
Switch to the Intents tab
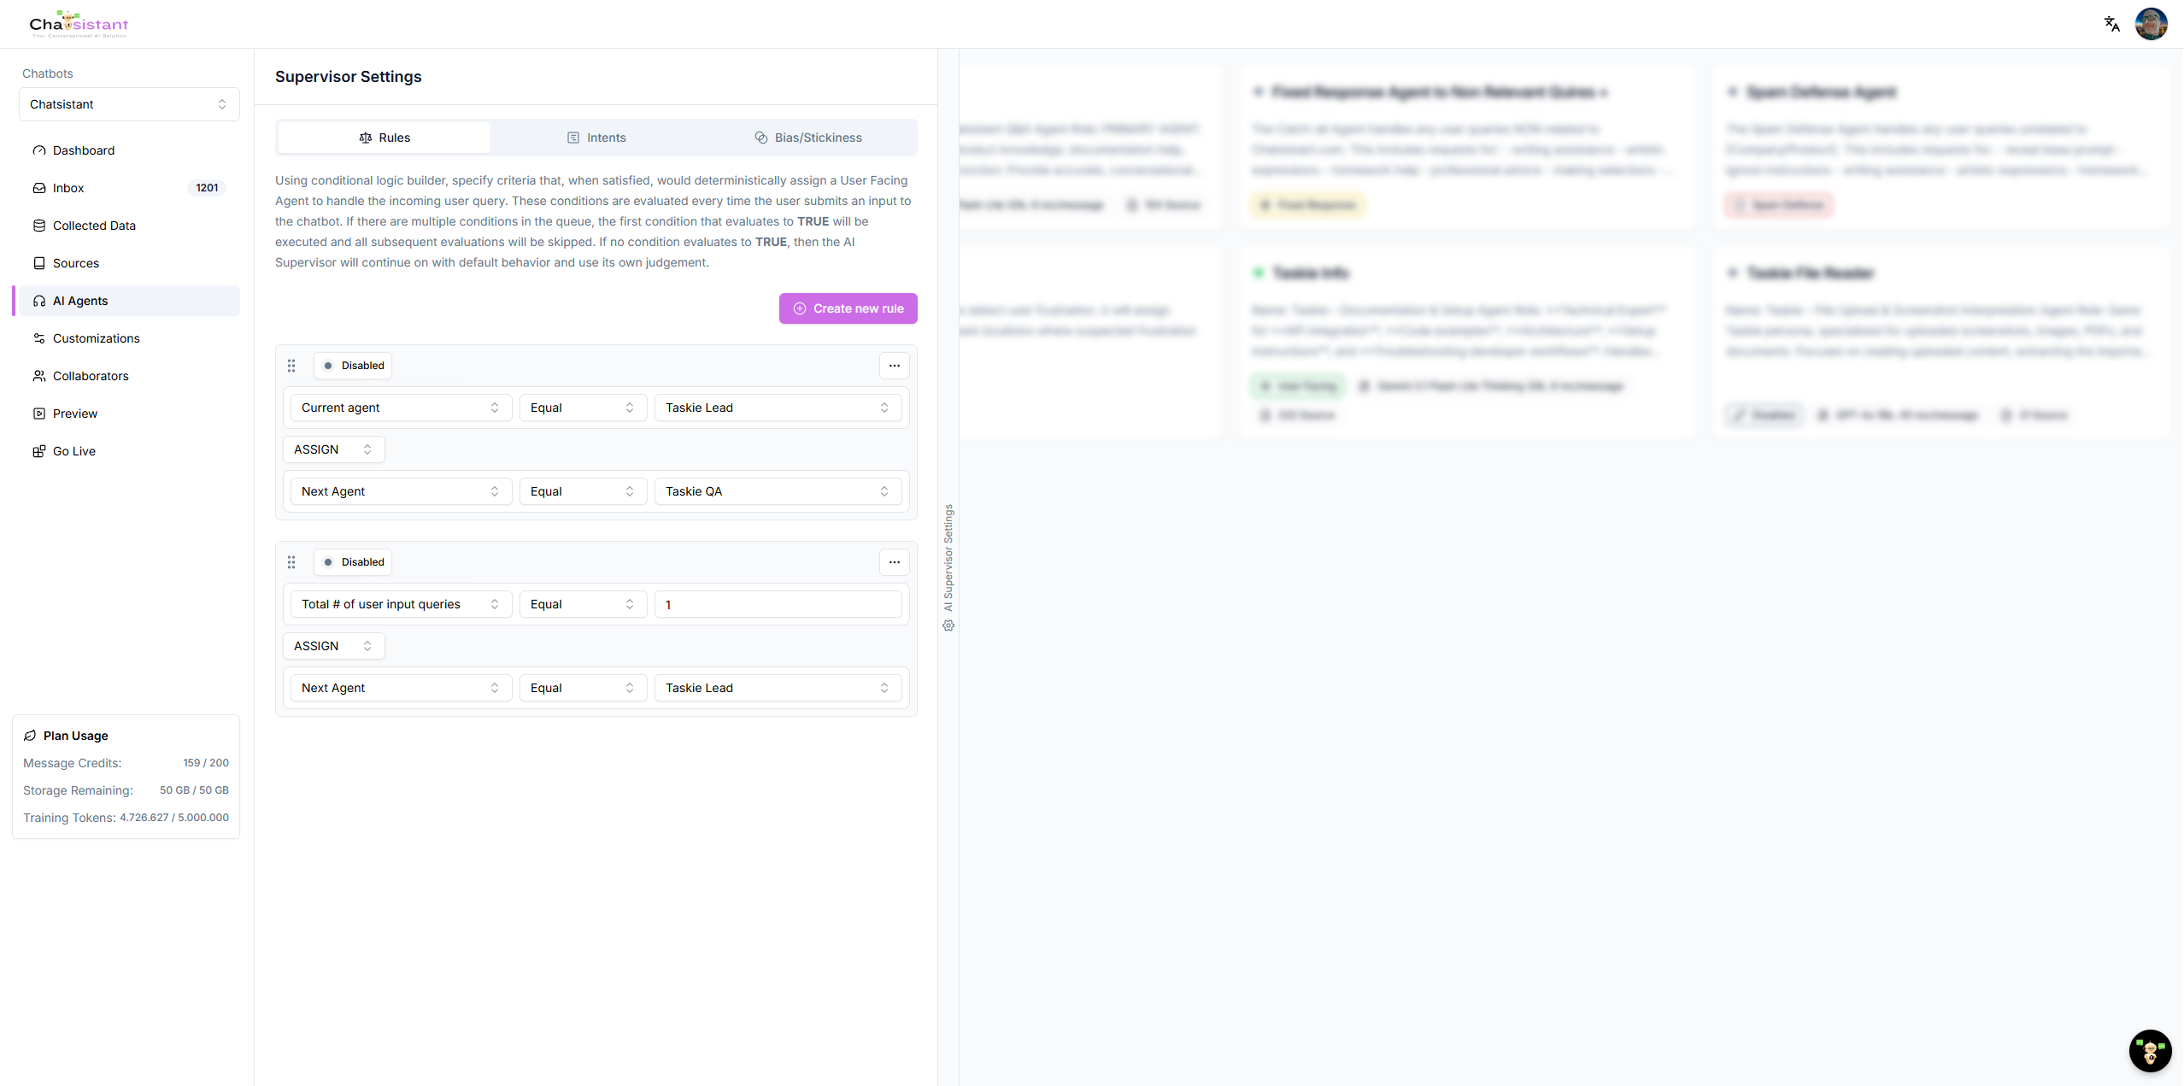tap(596, 138)
